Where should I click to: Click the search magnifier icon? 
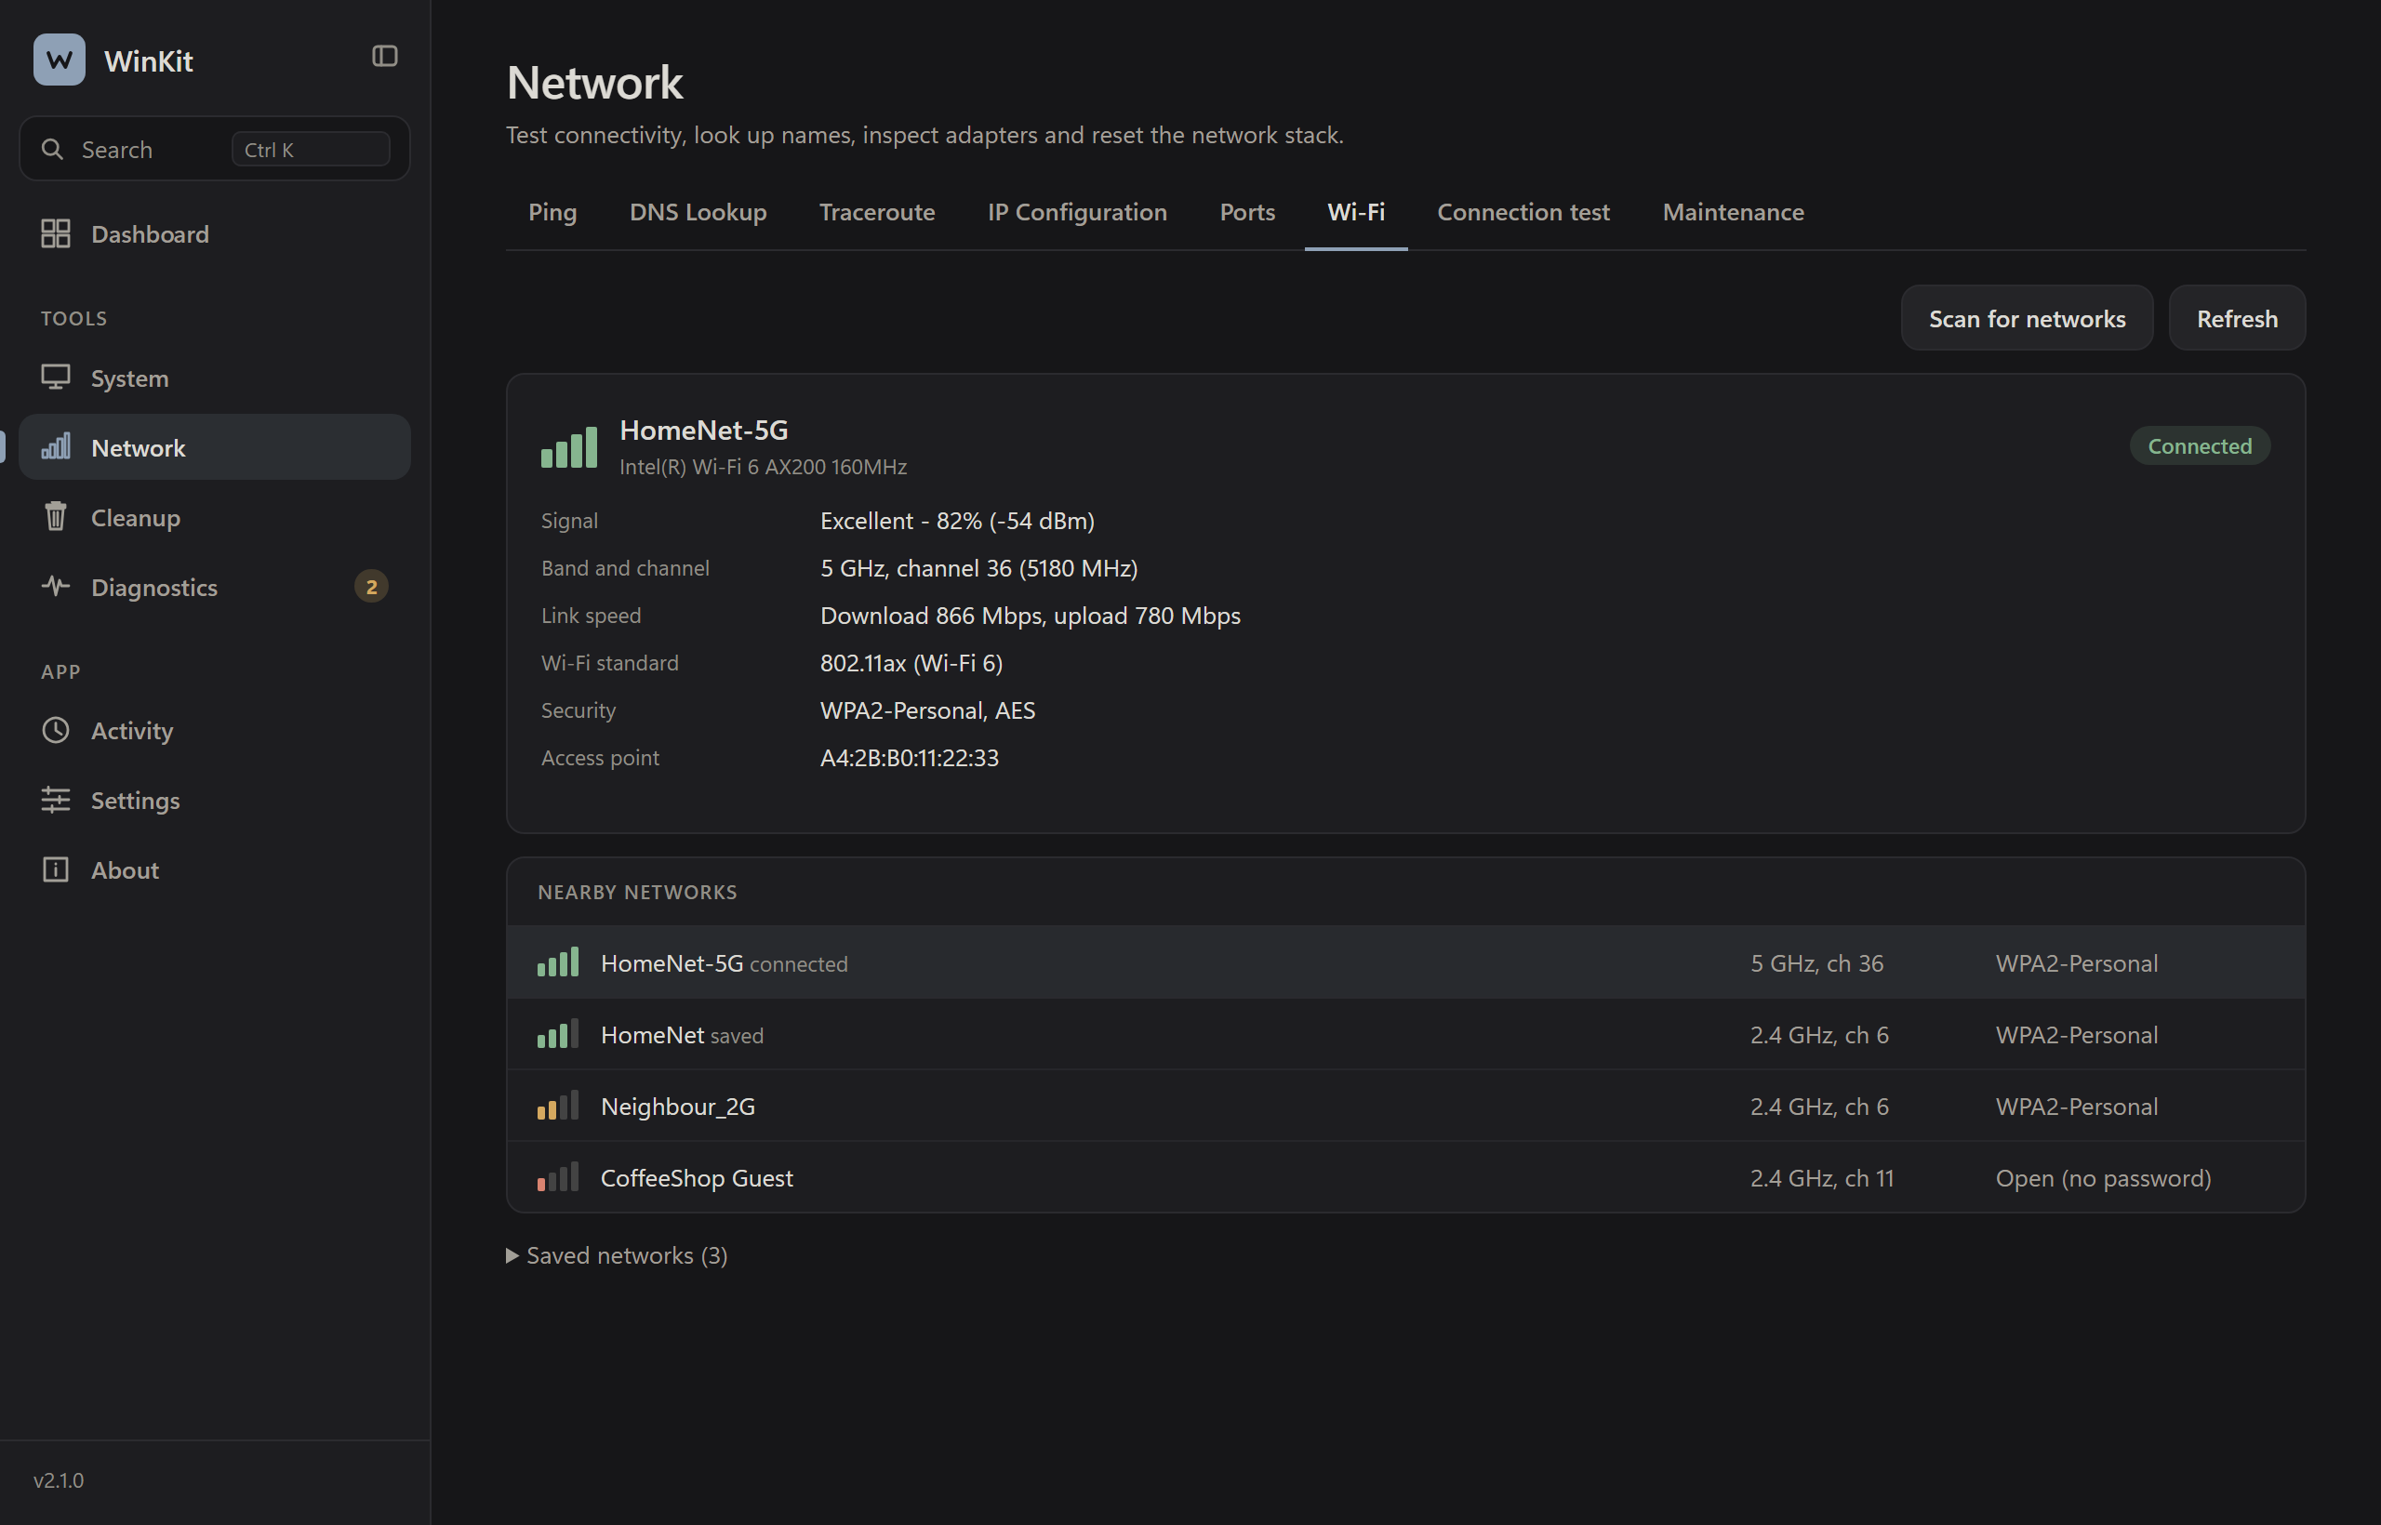(x=52, y=150)
